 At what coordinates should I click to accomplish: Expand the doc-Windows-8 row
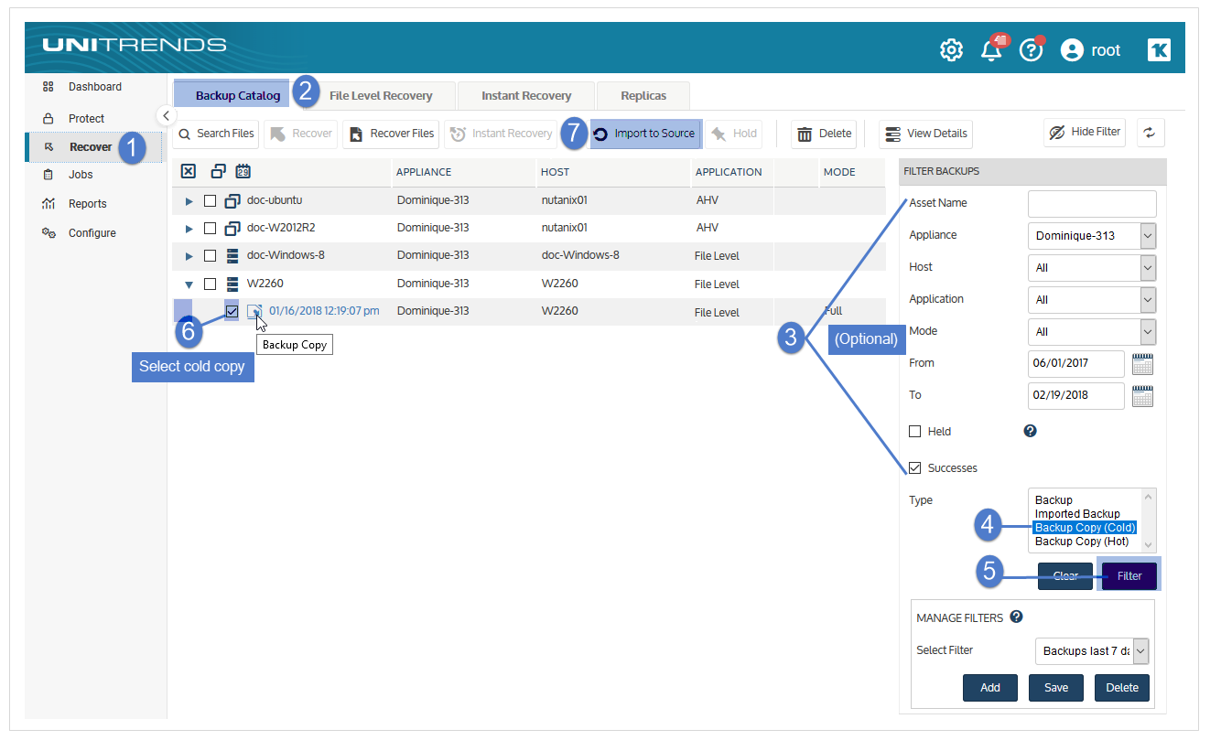[189, 256]
